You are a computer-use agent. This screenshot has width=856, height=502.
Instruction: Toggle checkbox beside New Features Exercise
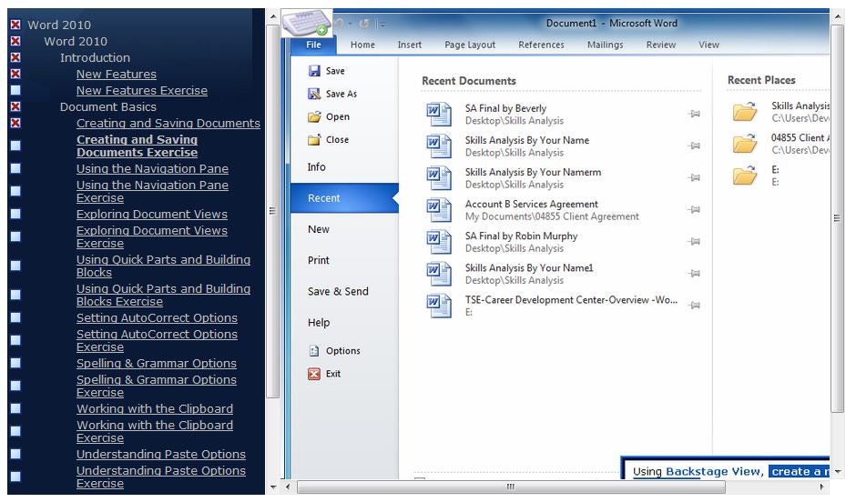click(15, 91)
